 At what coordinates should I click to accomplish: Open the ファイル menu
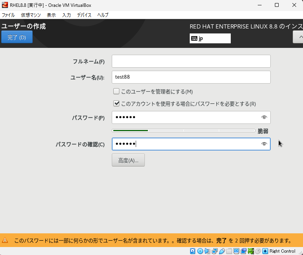tap(8, 15)
